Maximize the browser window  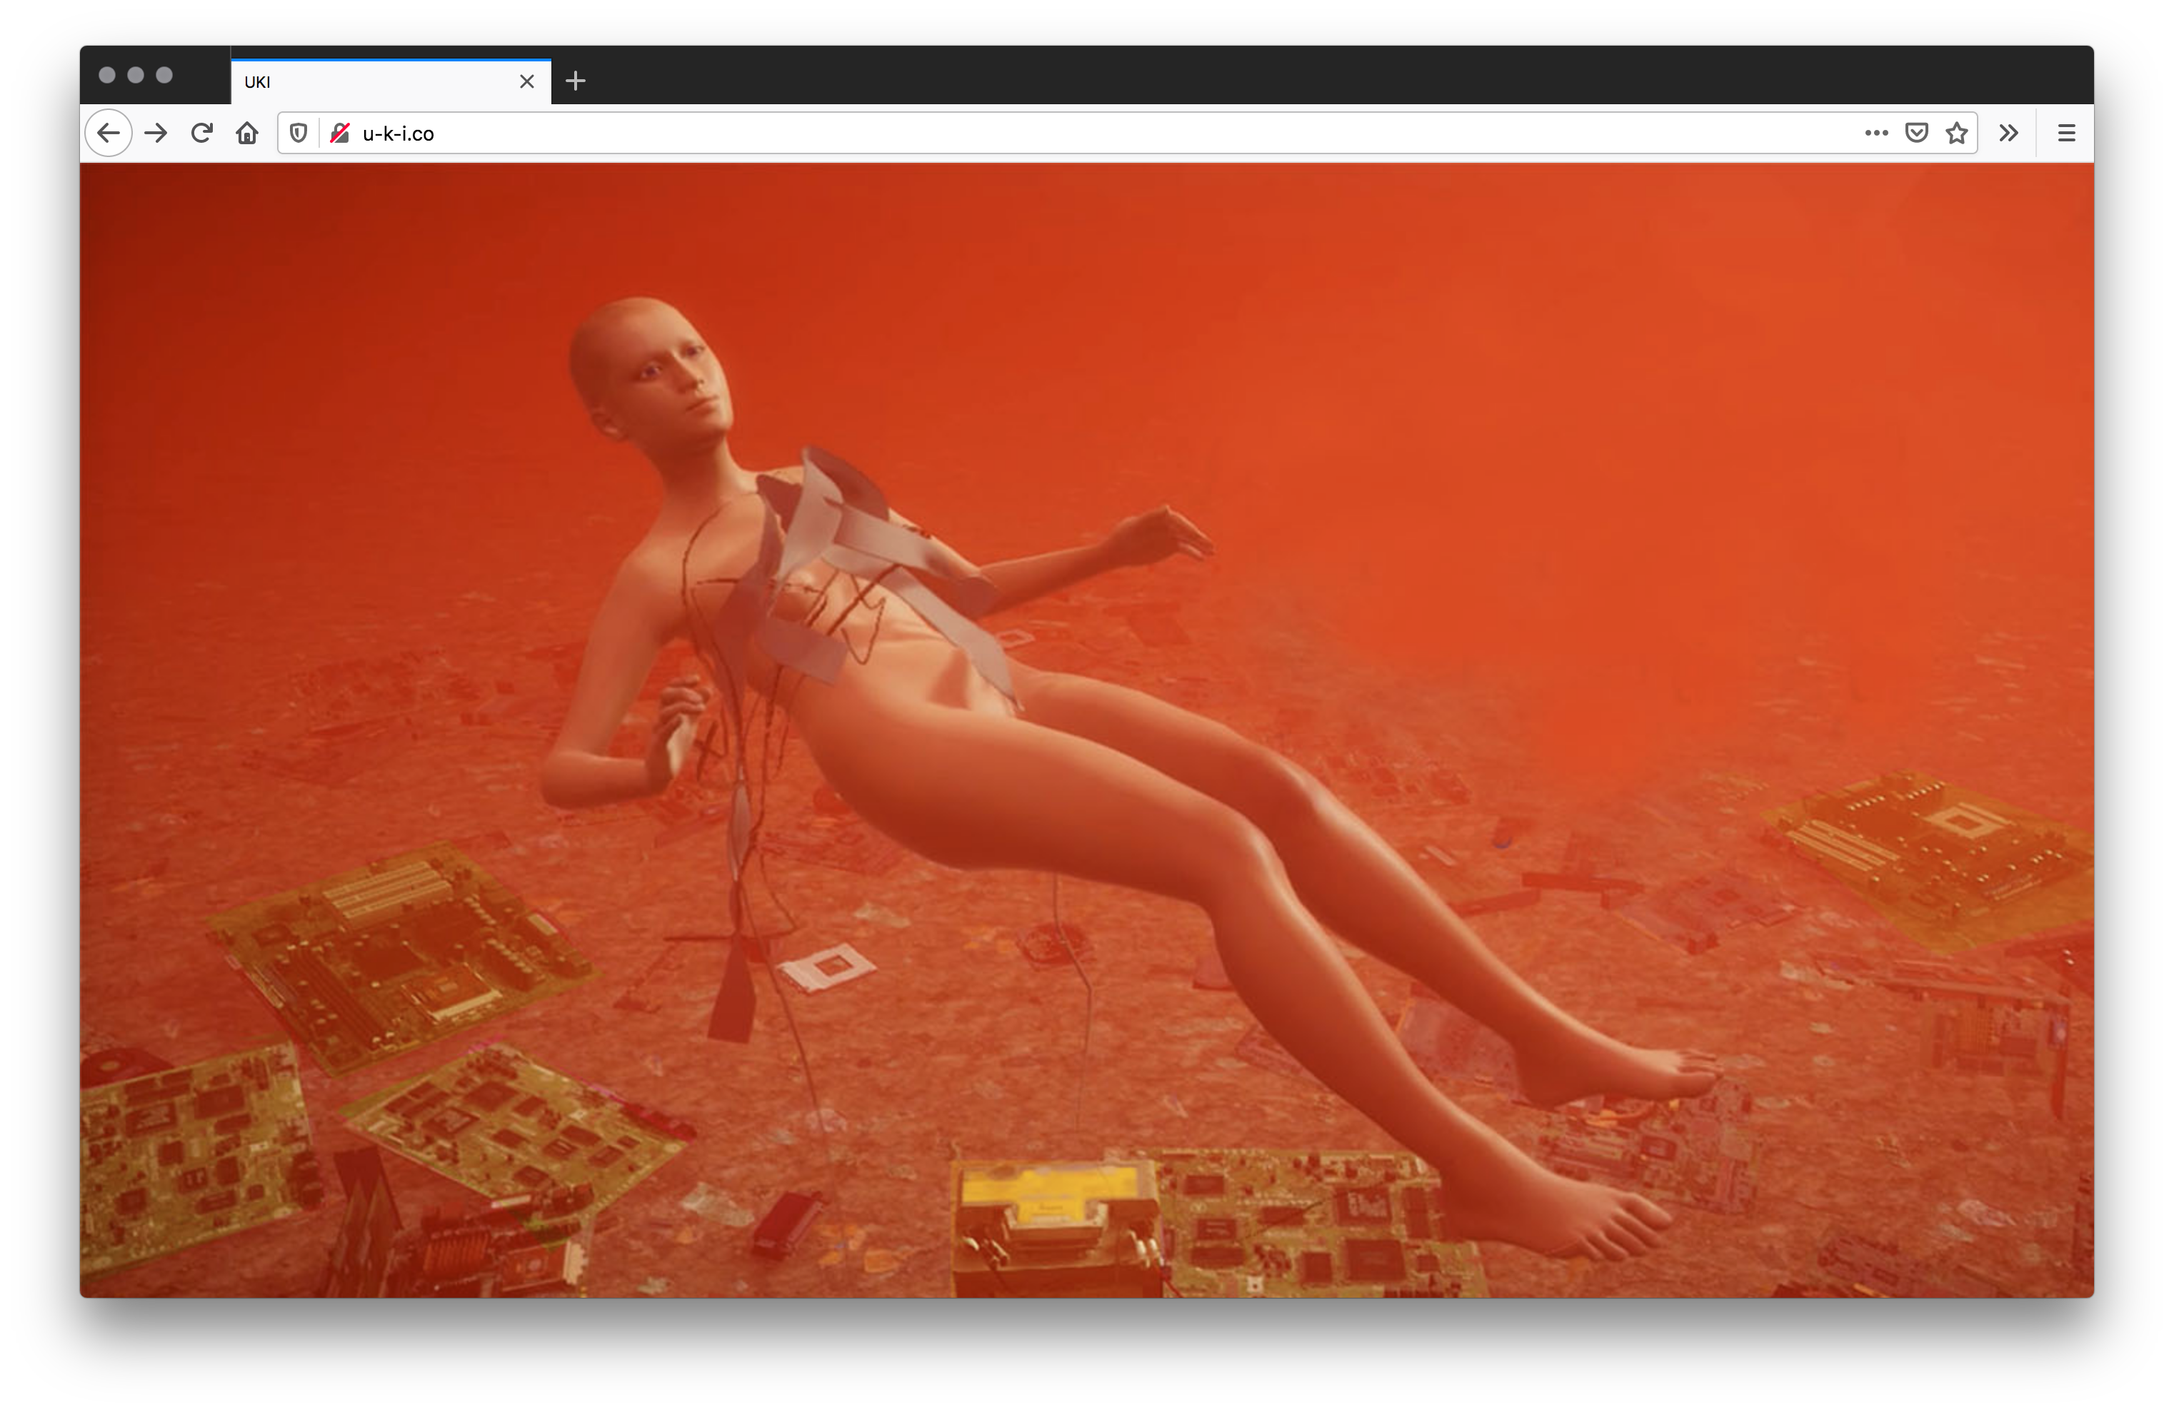coord(164,75)
